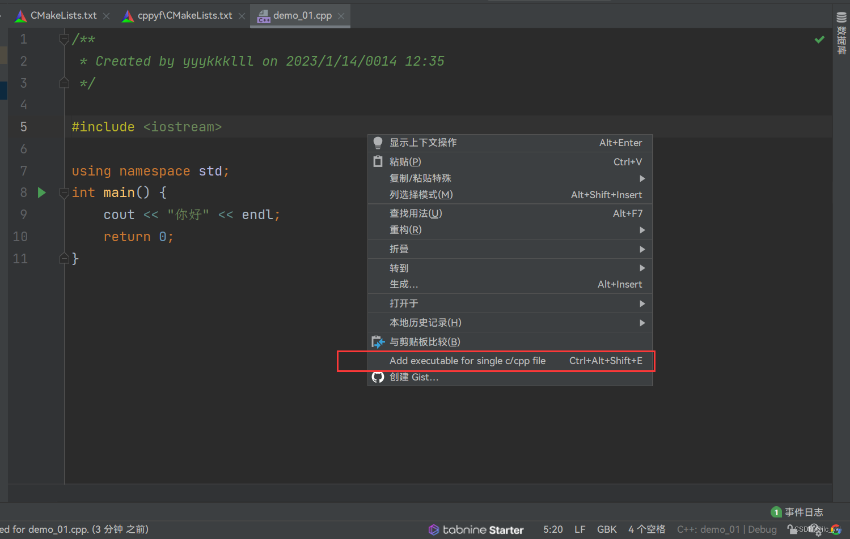Collapse the comment block fold marker on line 1
850x539 pixels.
coord(64,39)
